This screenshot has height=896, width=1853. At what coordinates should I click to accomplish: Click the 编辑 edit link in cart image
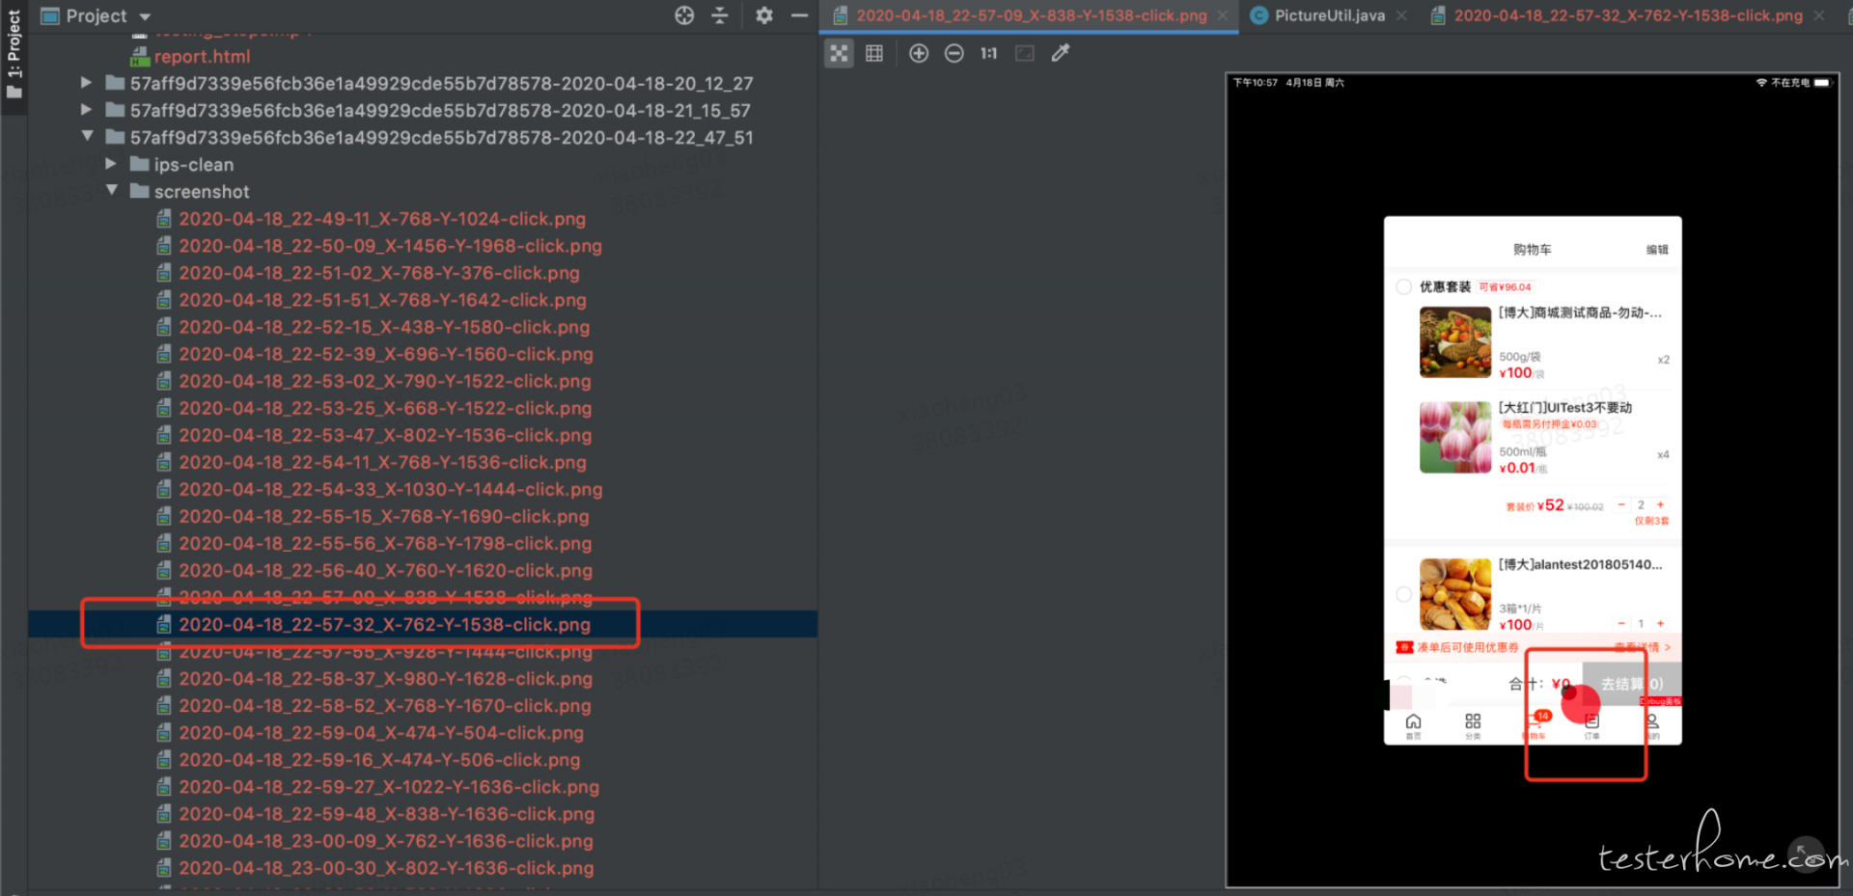pyautogui.click(x=1657, y=250)
